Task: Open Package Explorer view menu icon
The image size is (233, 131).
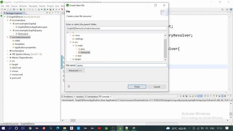Action: [x=52, y=13]
